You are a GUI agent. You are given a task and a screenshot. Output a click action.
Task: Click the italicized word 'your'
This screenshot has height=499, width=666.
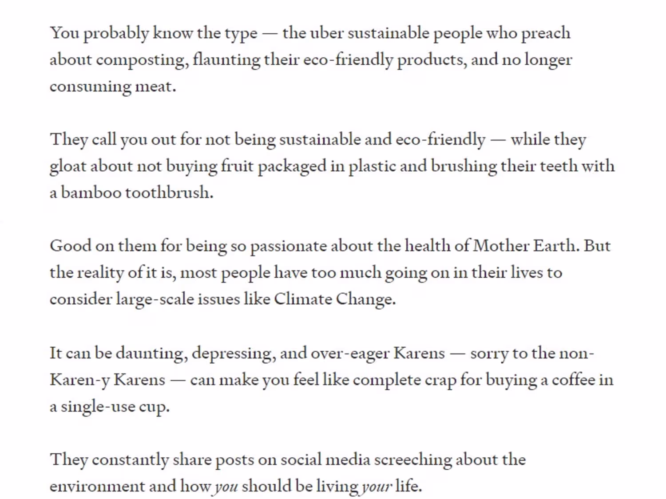point(377,487)
